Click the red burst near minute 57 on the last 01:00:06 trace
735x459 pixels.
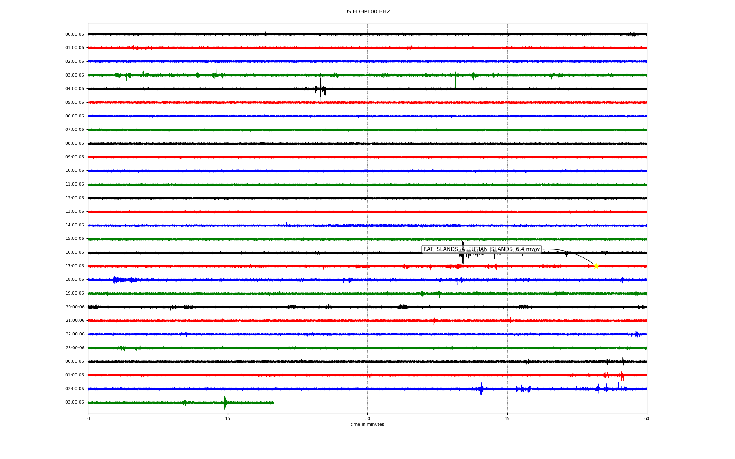(x=622, y=376)
